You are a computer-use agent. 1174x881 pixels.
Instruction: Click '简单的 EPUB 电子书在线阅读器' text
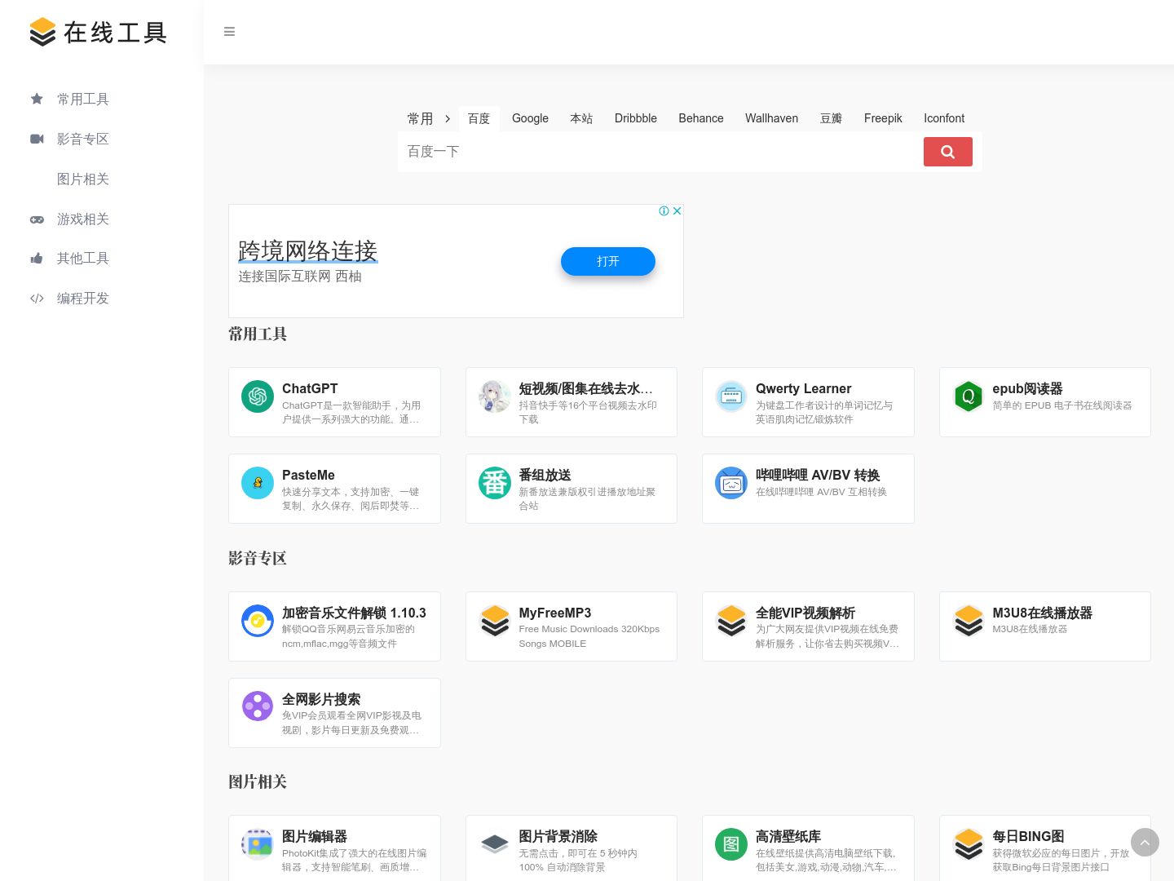pyautogui.click(x=1062, y=405)
